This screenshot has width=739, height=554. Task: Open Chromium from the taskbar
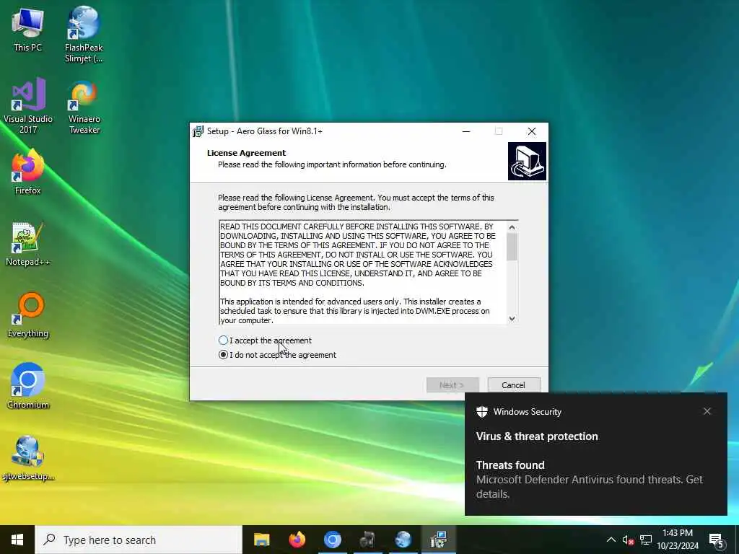click(332, 540)
